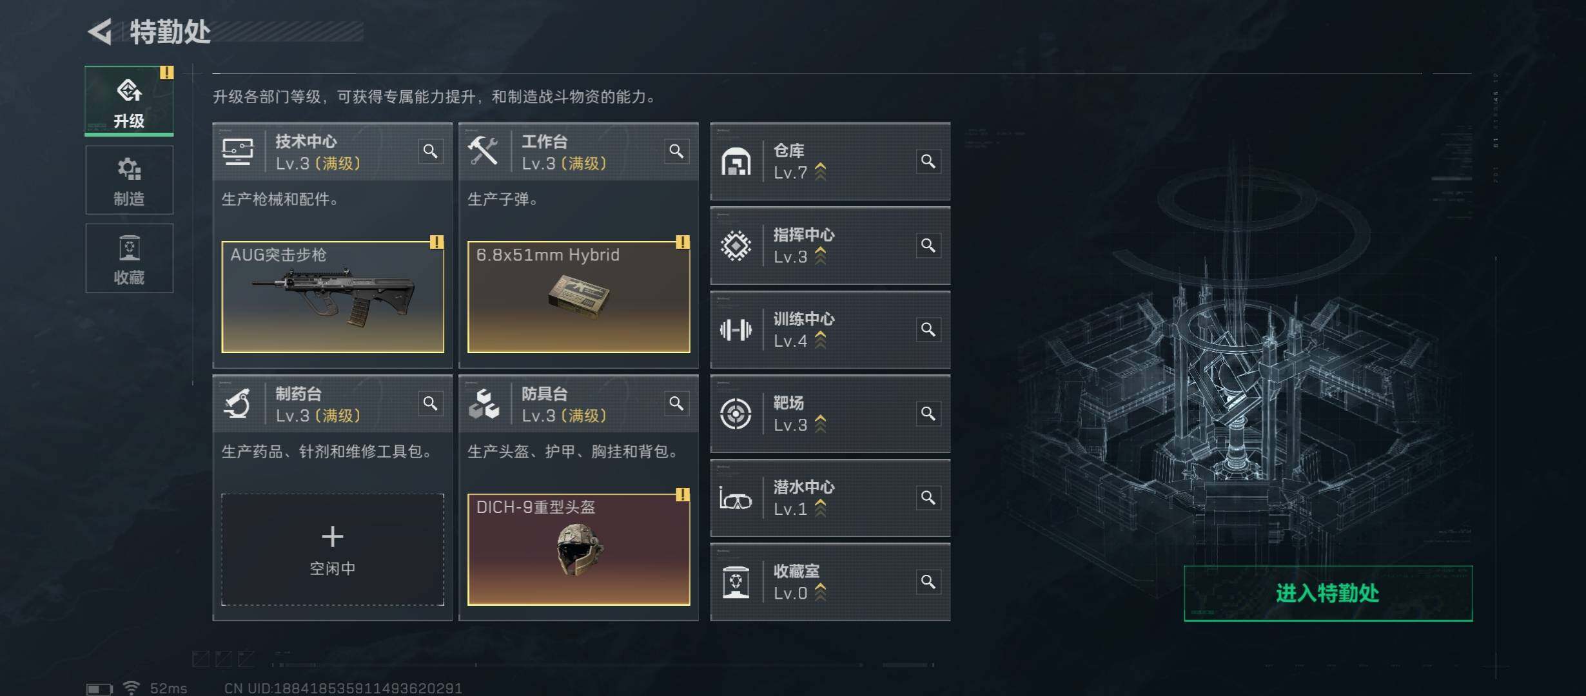This screenshot has width=1586, height=696.
Task: Add production in the idle 空闲中 slot
Action: click(x=333, y=550)
